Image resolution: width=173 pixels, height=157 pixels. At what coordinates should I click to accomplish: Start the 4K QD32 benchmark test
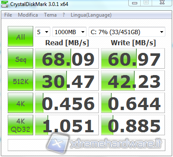[x=20, y=125]
